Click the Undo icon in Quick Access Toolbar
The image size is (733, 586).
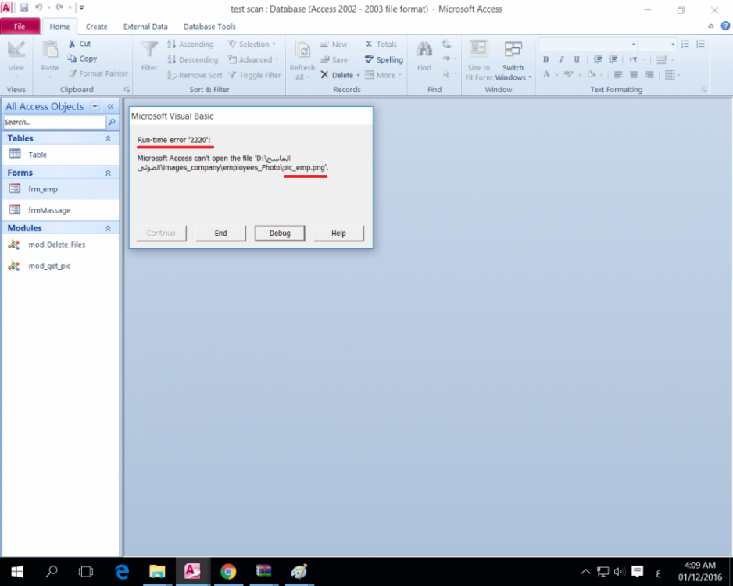point(38,8)
